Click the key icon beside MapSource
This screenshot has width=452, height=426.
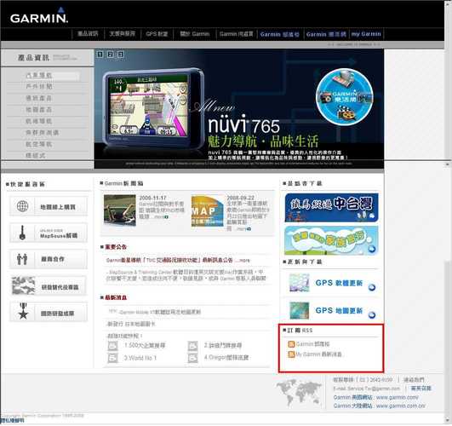click(22, 233)
